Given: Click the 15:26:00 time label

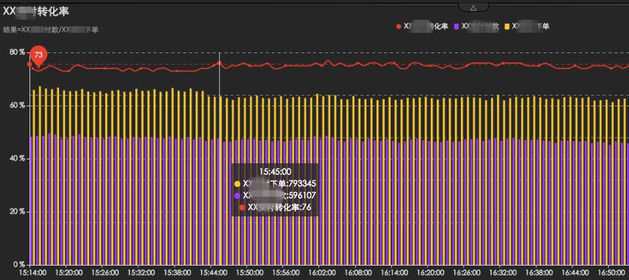Looking at the screenshot, I should click(x=105, y=272).
